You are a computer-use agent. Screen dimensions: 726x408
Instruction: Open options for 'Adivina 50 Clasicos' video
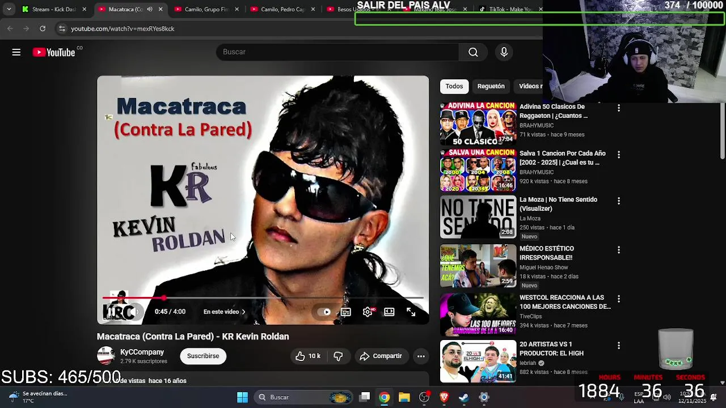tap(619, 108)
